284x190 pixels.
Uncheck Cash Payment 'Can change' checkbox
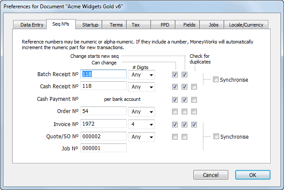click(x=175, y=100)
